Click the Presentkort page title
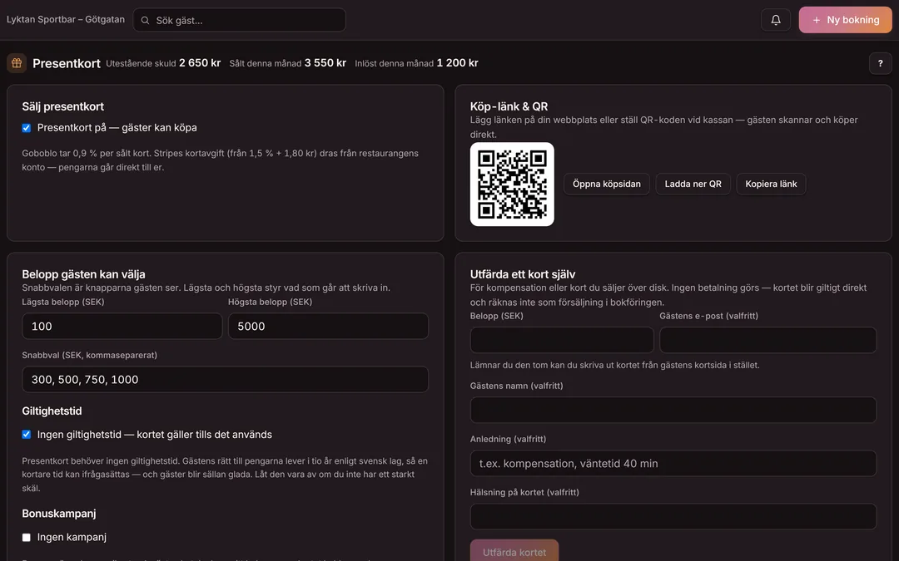899x561 pixels. 67,63
